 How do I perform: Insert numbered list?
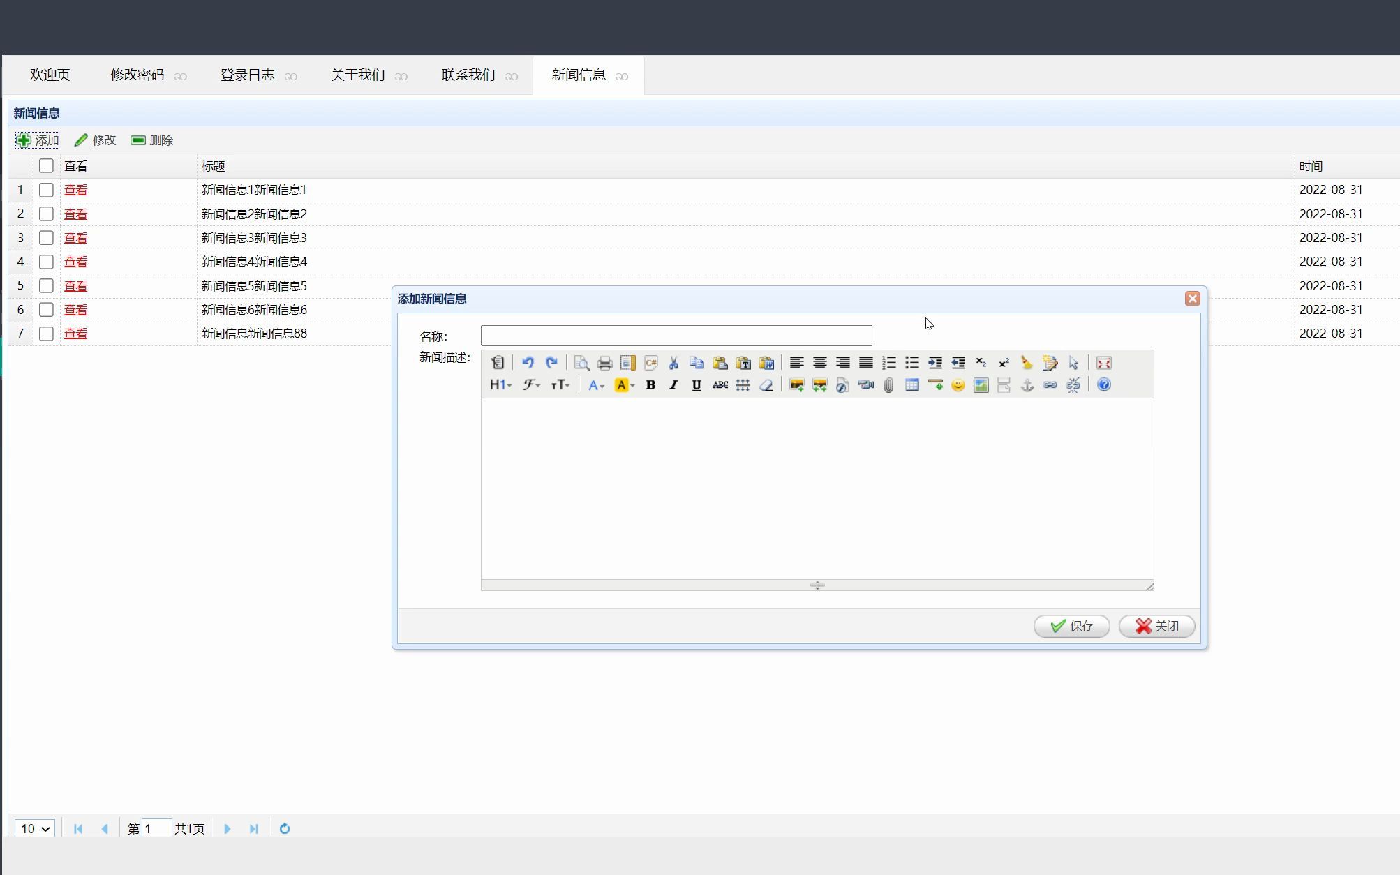click(x=888, y=363)
